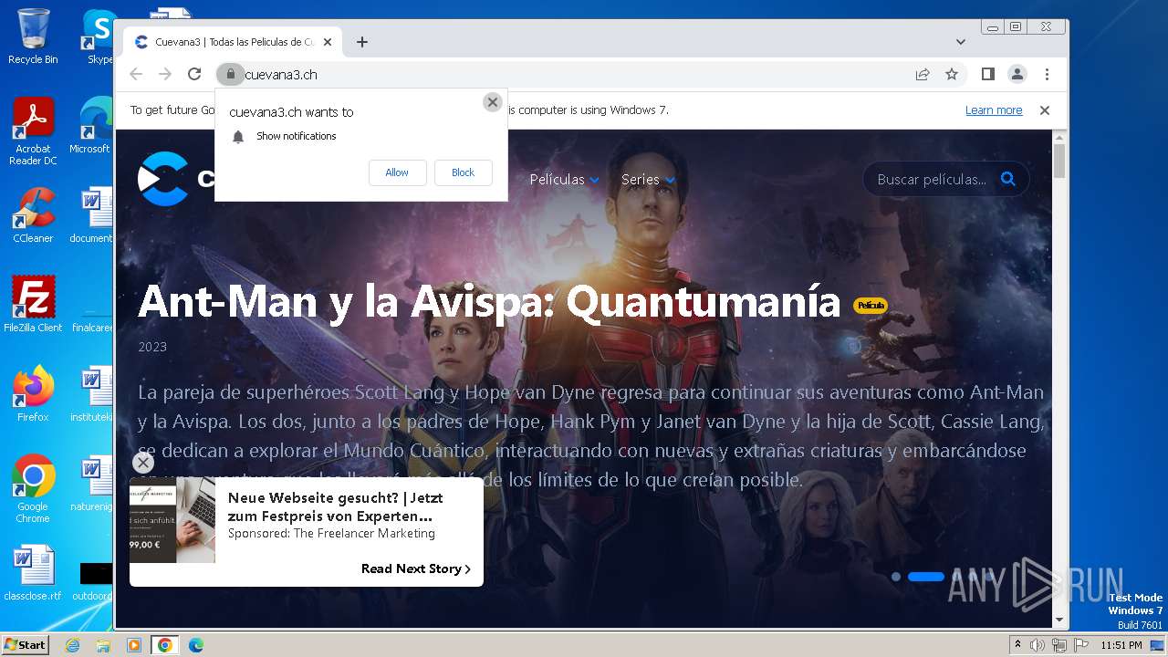The image size is (1168, 657).
Task: Go back in Chrome history
Action: (136, 74)
